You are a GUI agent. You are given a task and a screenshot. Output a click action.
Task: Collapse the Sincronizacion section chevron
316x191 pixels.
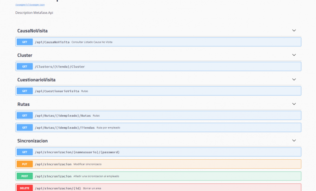(294, 141)
